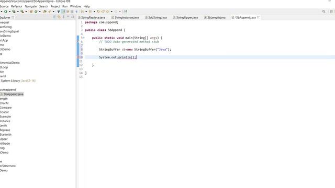Toggle the highlighted Mark Occurrences button
This screenshot has width=335, height=188.
(x=63, y=11)
